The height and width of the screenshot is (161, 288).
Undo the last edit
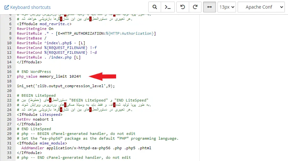182,7
